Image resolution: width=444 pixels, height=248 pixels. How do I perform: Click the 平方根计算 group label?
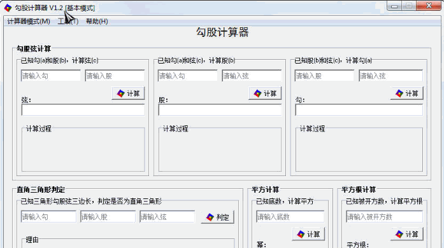click(x=359, y=189)
